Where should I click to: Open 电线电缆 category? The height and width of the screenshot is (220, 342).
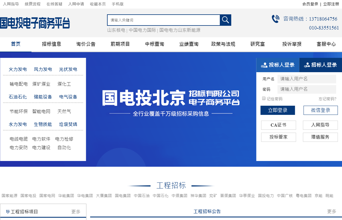(x=19, y=139)
